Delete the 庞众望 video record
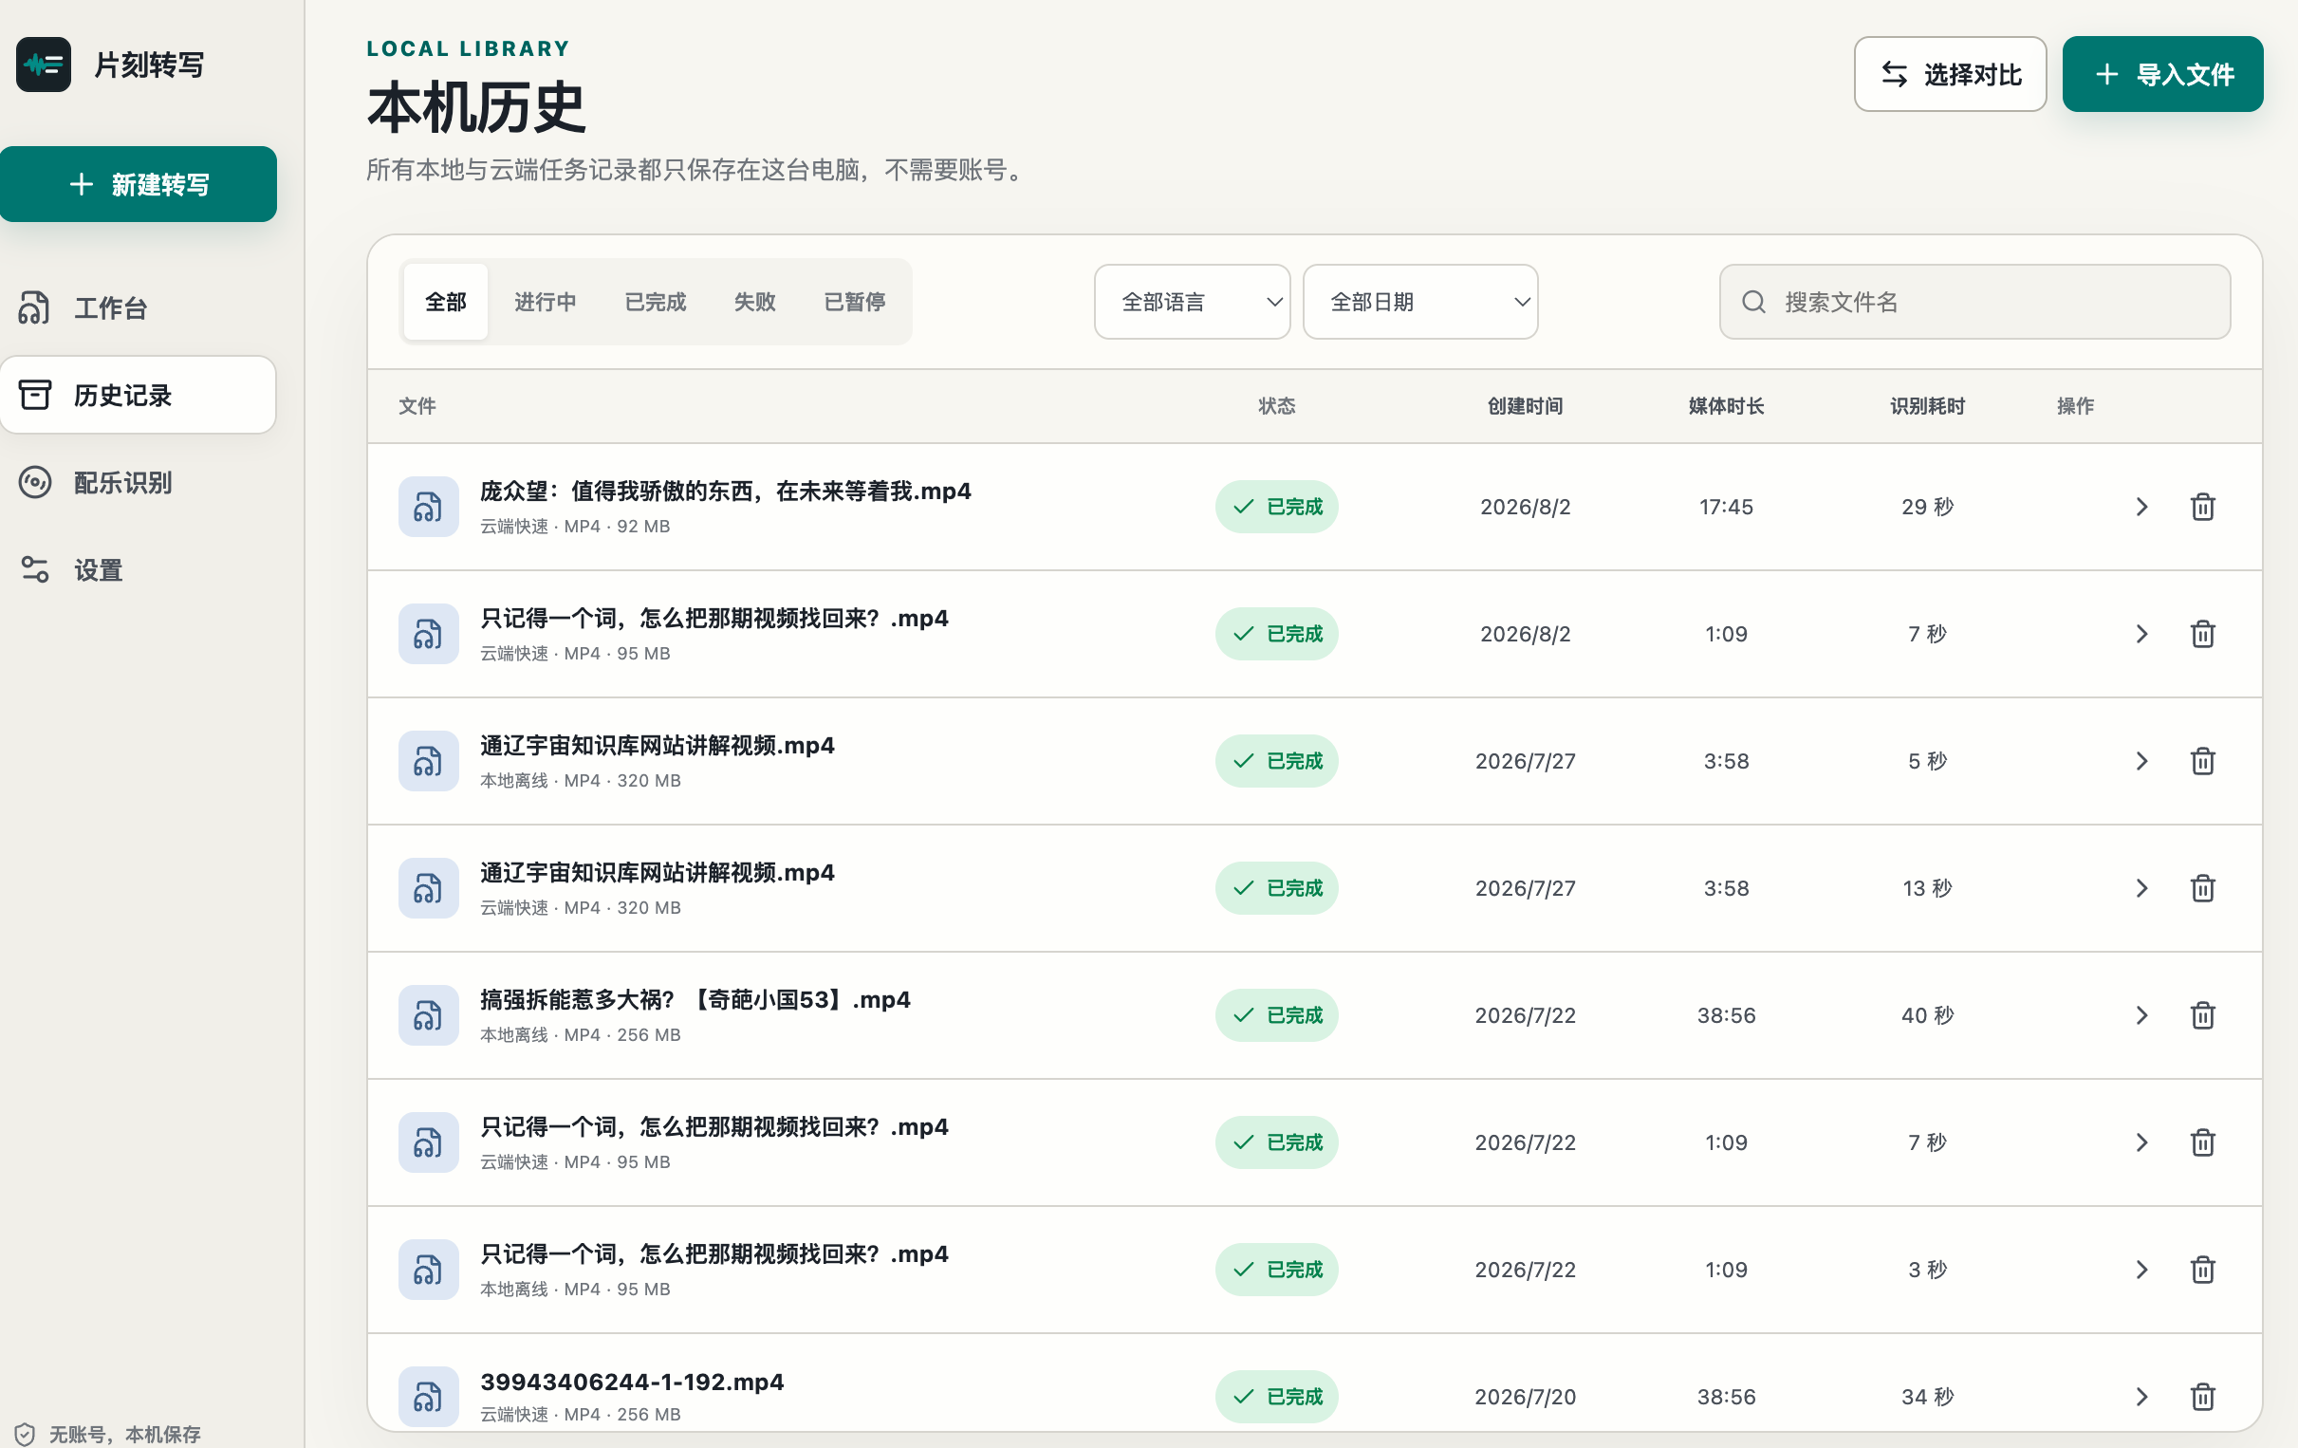The height and width of the screenshot is (1448, 2298). tap(2202, 507)
